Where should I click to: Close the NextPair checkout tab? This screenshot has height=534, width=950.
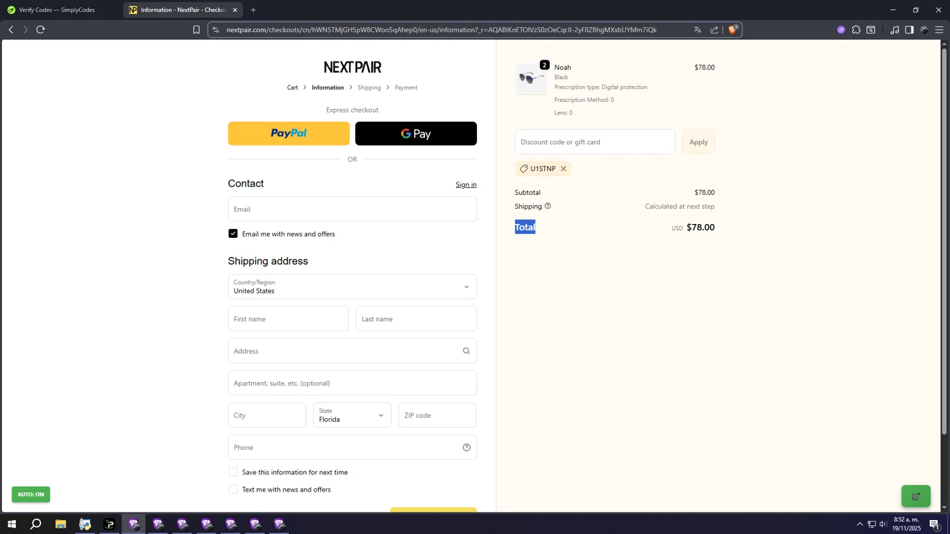(x=235, y=10)
